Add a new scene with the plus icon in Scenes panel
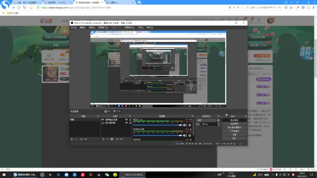This screenshot has height=178, width=317. (72, 139)
